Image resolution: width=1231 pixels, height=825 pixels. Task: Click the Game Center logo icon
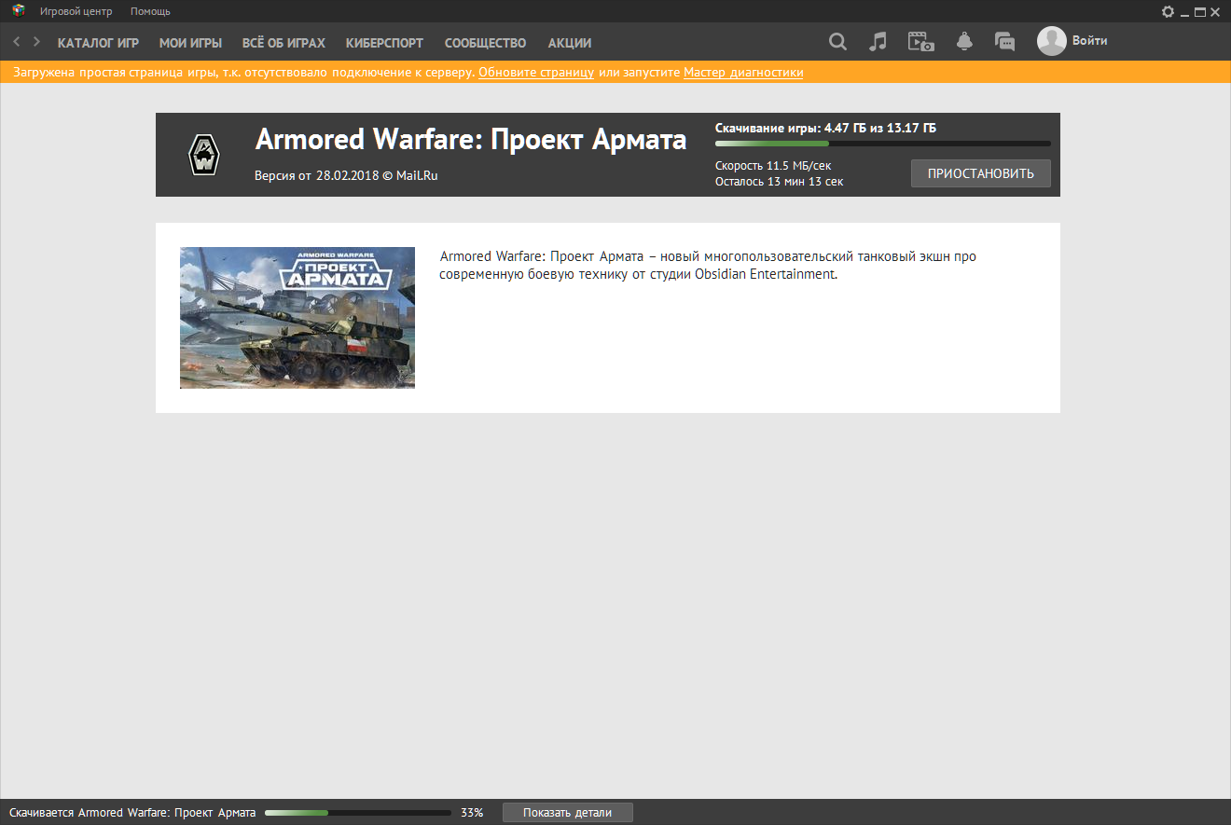(x=18, y=11)
